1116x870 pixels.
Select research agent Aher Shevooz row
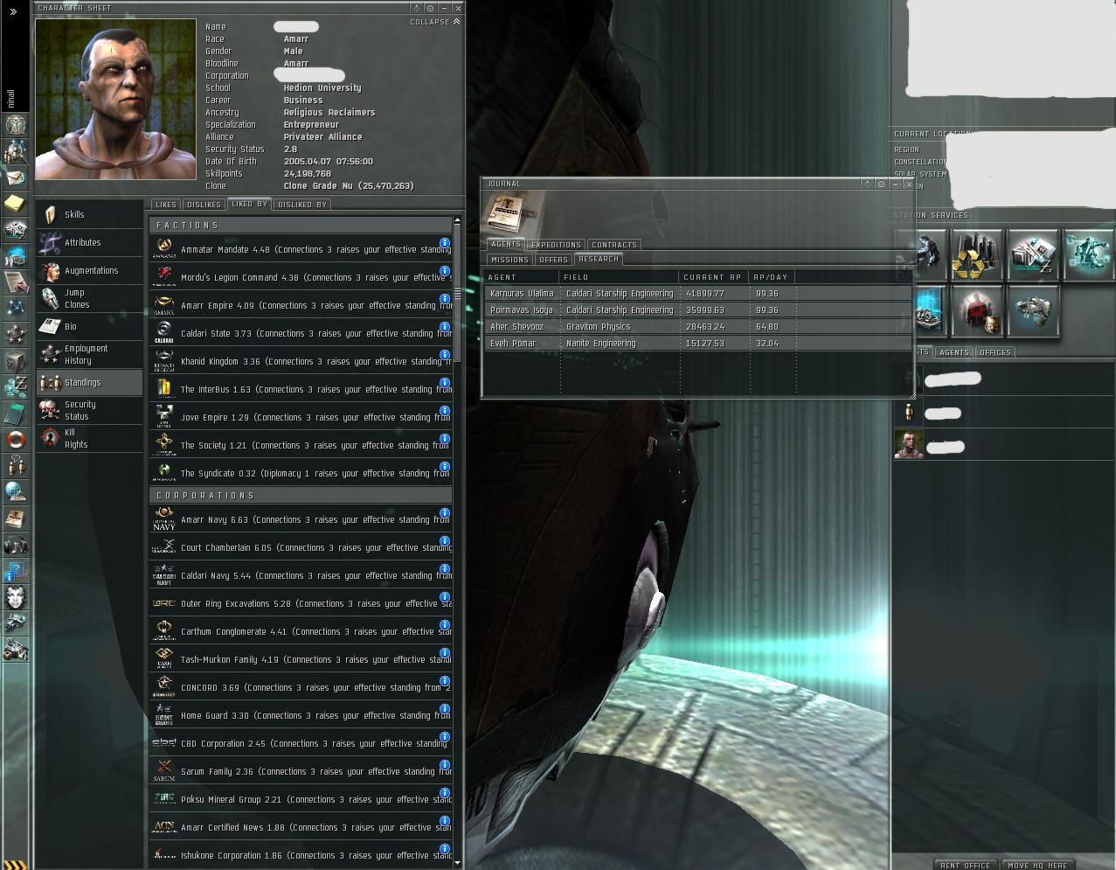[697, 327]
